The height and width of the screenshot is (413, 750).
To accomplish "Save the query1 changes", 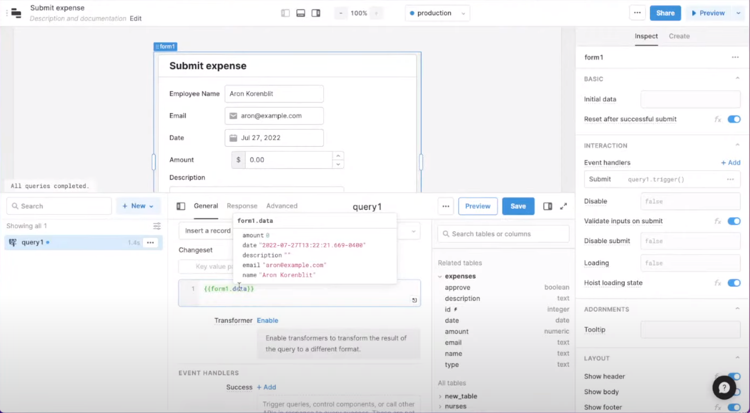I will click(518, 206).
